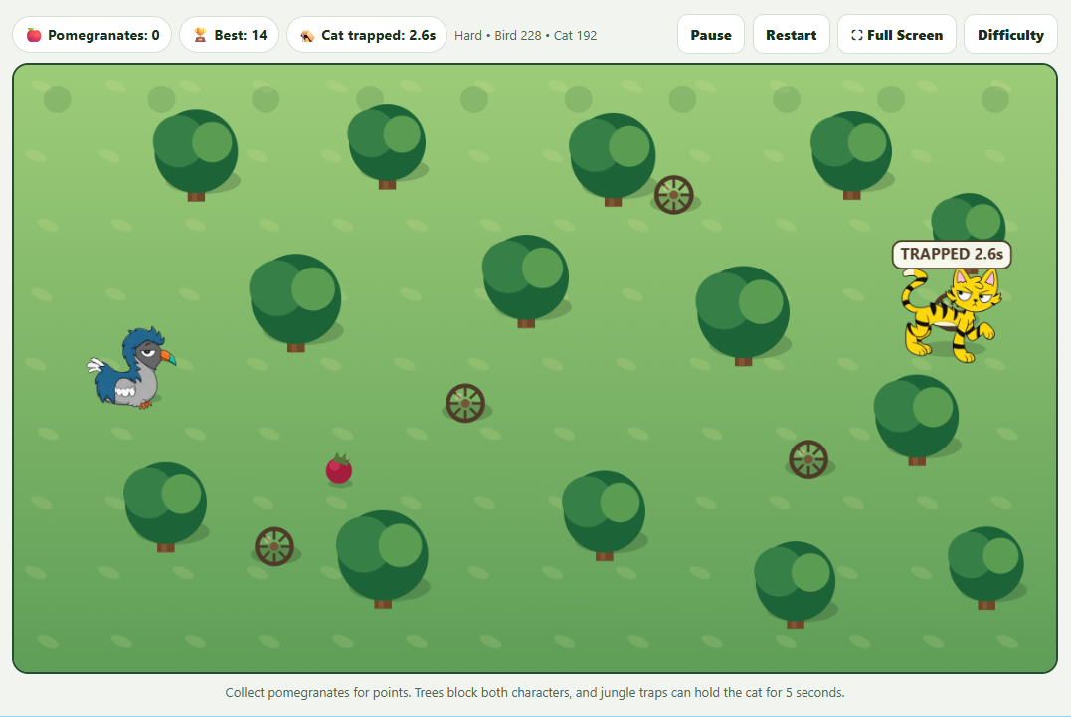Screen dimensions: 1071x717
Task: Click the "Cat trapped: 2.6s" timer
Action: (x=367, y=35)
